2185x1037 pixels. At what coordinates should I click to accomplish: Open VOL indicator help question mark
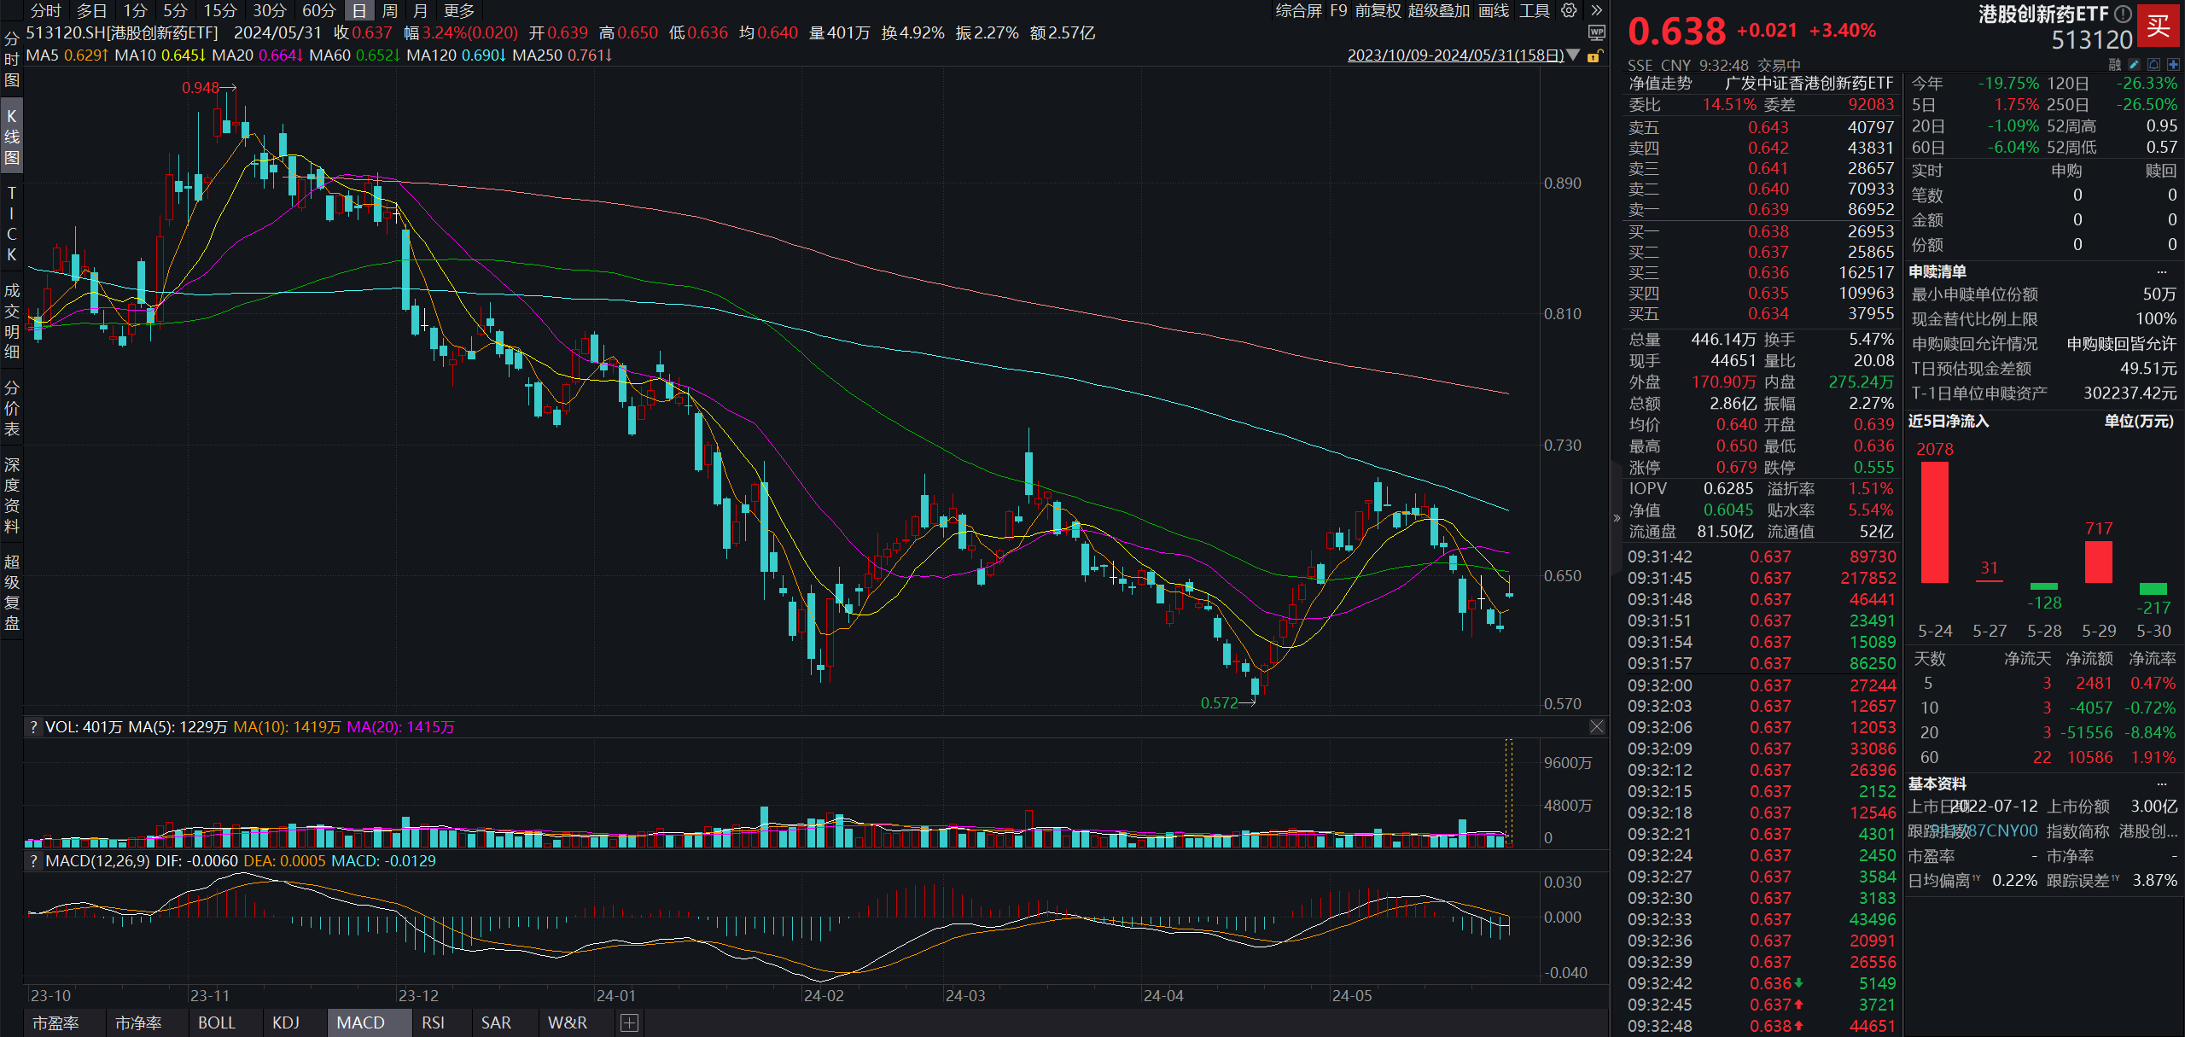[x=33, y=727]
